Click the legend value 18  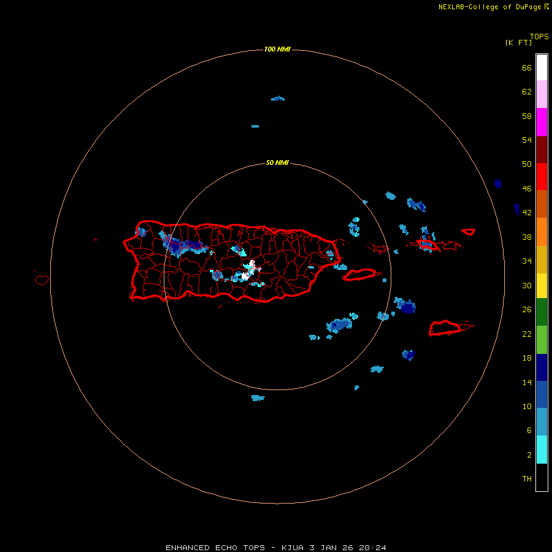527,358
